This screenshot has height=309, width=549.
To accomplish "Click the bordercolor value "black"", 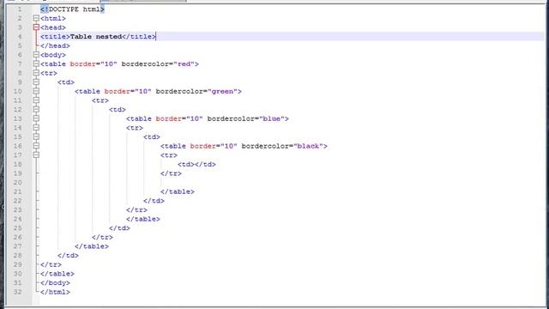I will coord(308,146).
